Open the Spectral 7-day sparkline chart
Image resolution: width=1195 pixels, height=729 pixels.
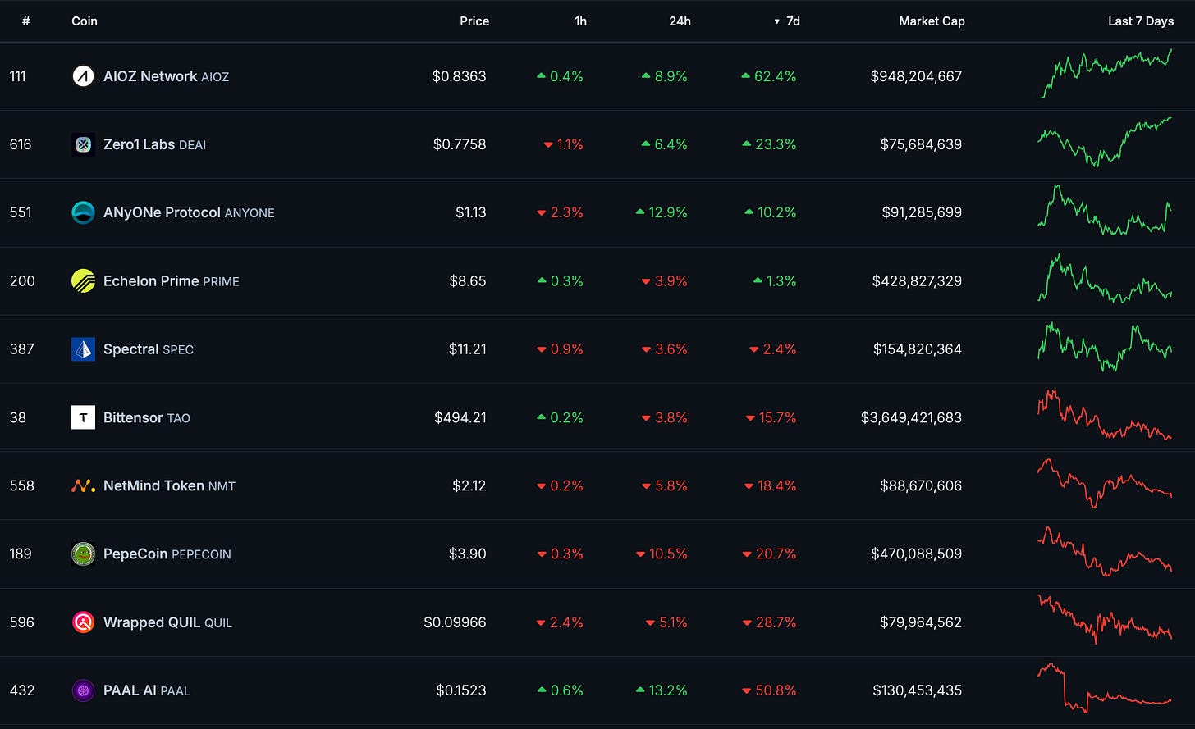(x=1105, y=347)
